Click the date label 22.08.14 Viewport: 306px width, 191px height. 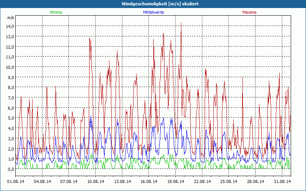tap(202, 181)
